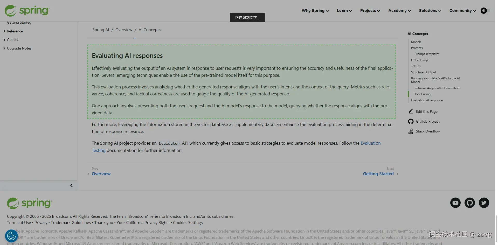Open the Community dropdown menu
Screen dimensions: 498x245
point(463,11)
